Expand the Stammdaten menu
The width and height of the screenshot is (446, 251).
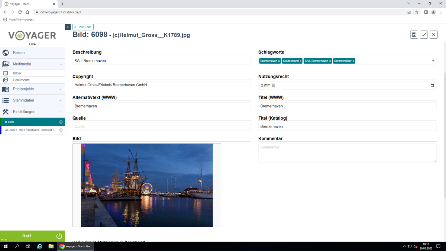tap(32, 100)
